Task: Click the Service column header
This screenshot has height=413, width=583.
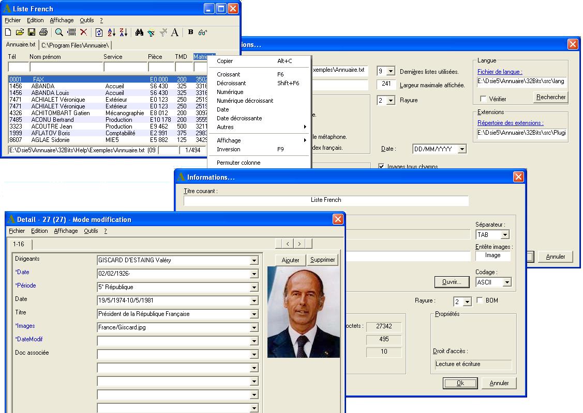Action: (x=113, y=57)
